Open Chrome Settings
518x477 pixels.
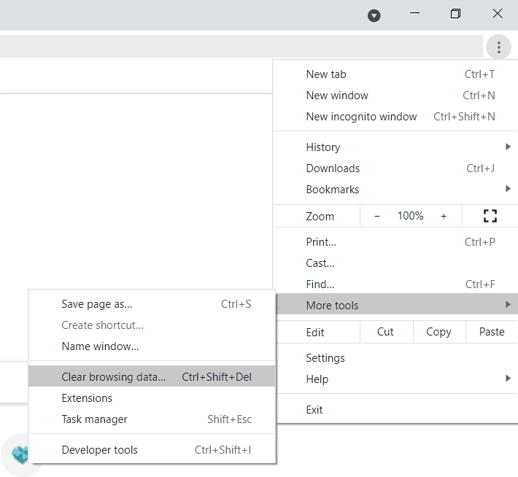click(x=395, y=357)
